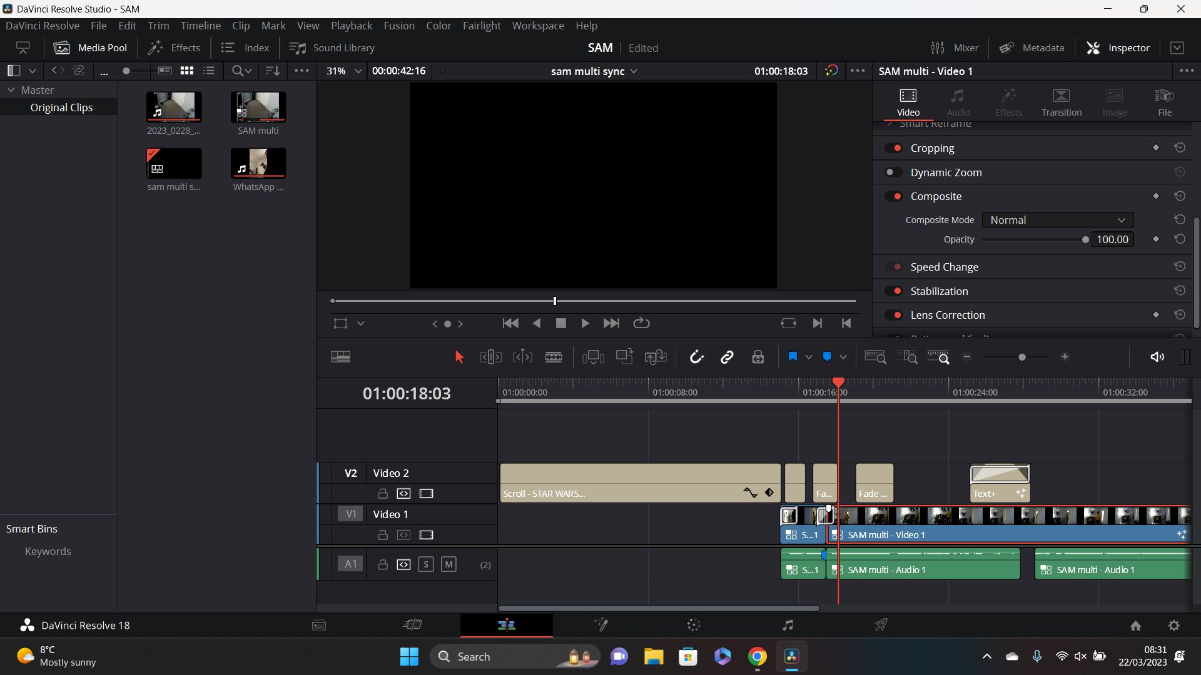Open the flag color dropdown arrow
Image resolution: width=1201 pixels, height=675 pixels.
[809, 357]
